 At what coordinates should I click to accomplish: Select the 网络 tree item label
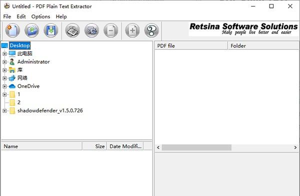pyautogui.click(x=22, y=78)
